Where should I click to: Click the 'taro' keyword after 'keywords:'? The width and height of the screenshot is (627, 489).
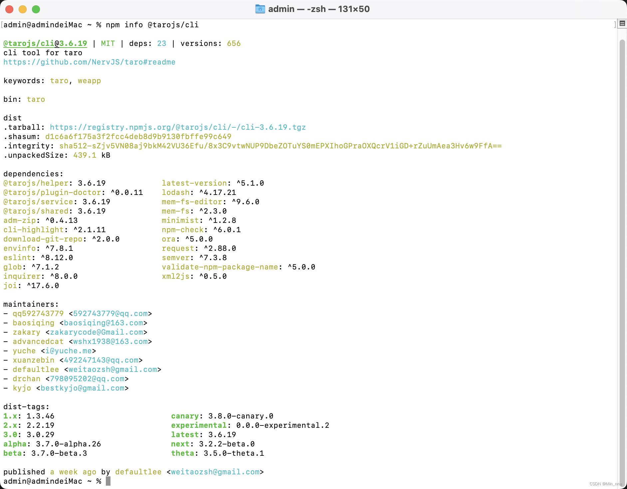pos(59,81)
